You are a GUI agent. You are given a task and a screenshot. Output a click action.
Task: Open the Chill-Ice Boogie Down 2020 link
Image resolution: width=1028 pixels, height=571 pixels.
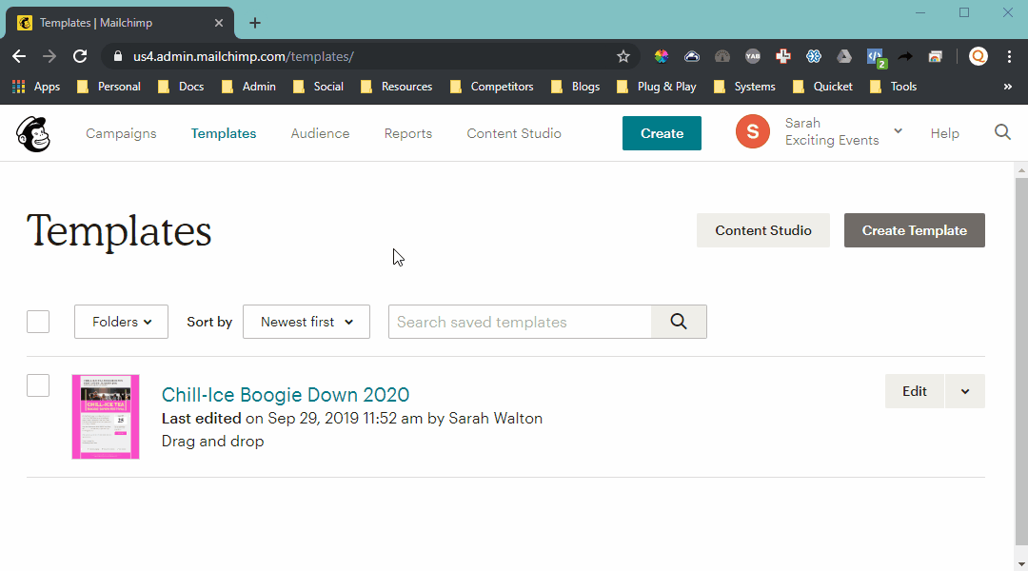286,395
